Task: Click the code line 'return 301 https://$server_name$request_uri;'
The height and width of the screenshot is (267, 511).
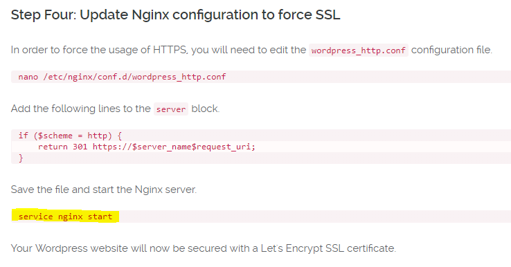Action: pos(147,147)
